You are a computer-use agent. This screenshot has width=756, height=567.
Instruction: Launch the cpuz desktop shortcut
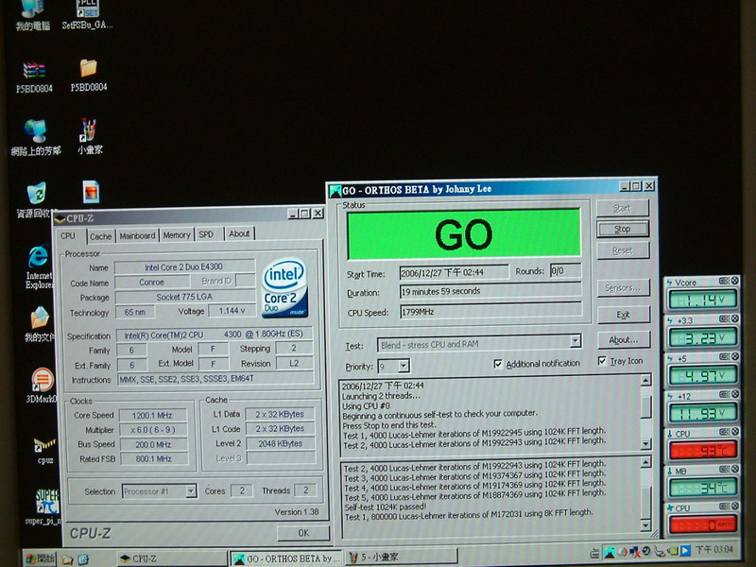pyautogui.click(x=44, y=450)
